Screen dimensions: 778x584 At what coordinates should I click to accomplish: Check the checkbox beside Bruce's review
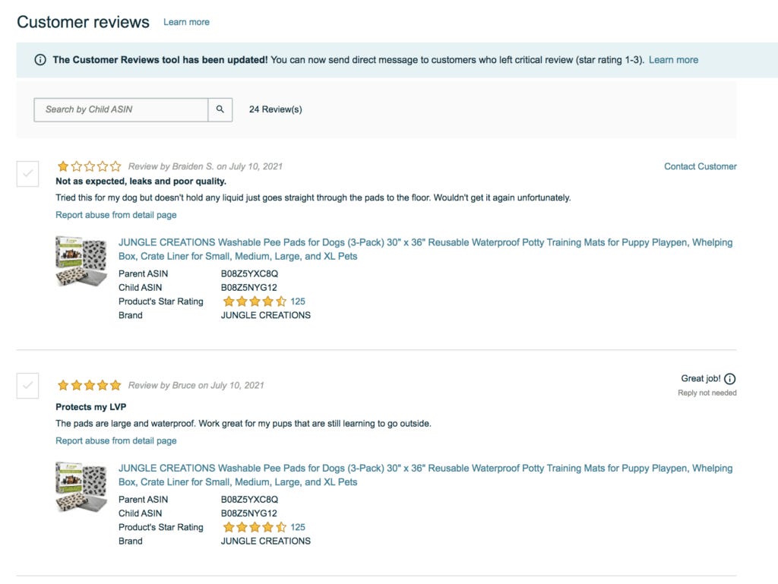(27, 385)
